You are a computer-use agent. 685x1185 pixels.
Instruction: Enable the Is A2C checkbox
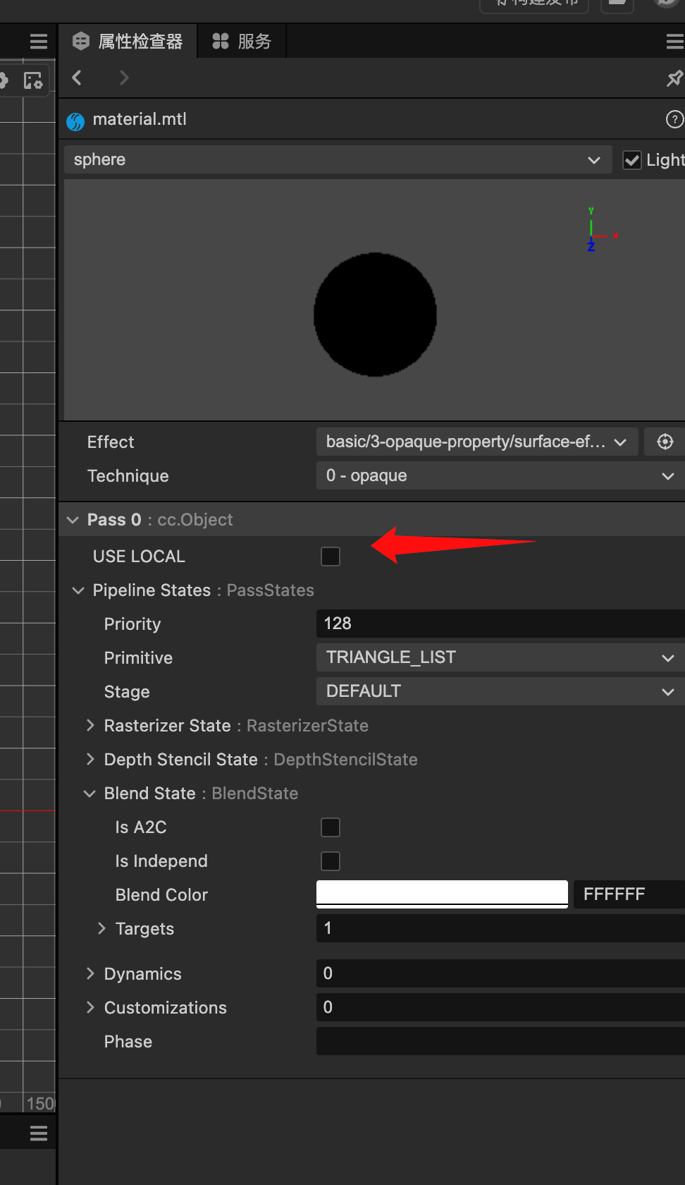click(331, 827)
